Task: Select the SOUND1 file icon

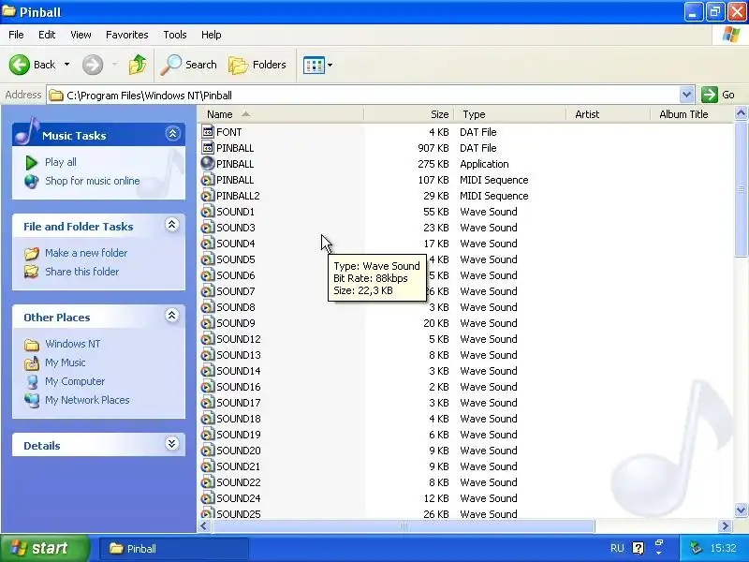Action: coord(207,212)
